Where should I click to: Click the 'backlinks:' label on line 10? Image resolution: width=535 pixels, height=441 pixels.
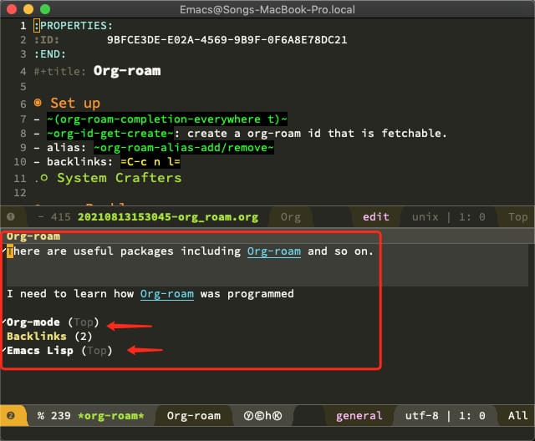point(79,162)
